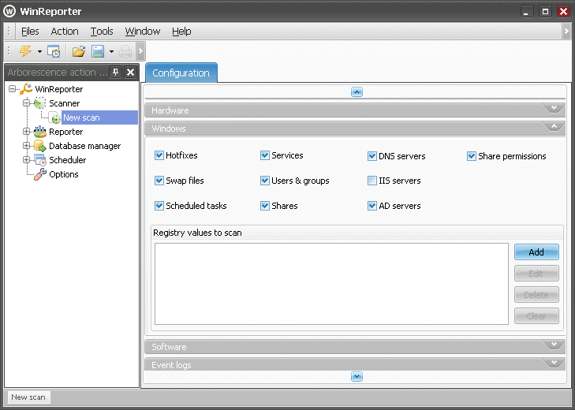Open the Window menu
Viewport: 575px width, 410px height.
point(143,32)
